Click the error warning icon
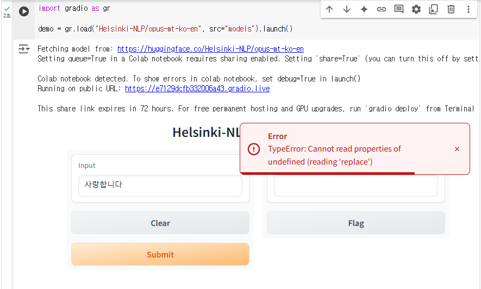 coord(254,149)
